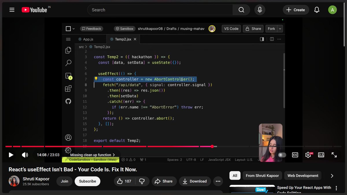Viewport: 347px width, 195px height.
Task: Open the Search panel in CodeSandbox sidebar
Action: tap(68, 63)
